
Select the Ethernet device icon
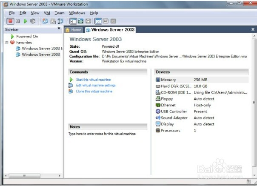coord(158,105)
